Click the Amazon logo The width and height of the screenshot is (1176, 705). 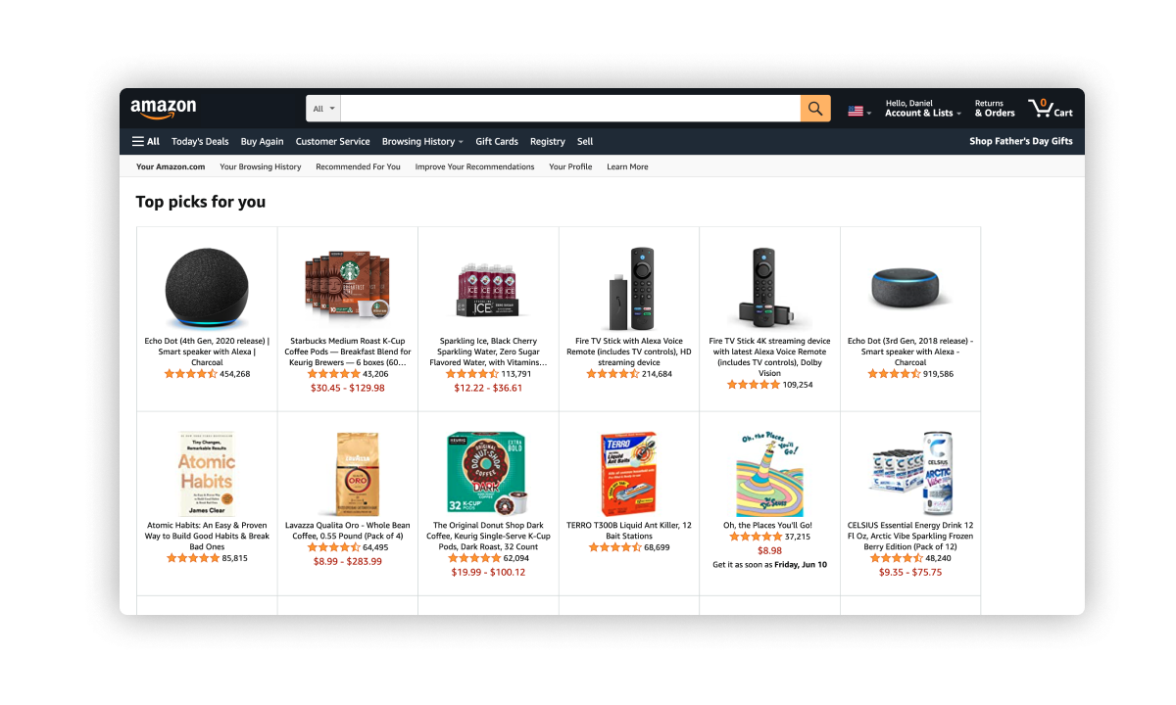164,109
